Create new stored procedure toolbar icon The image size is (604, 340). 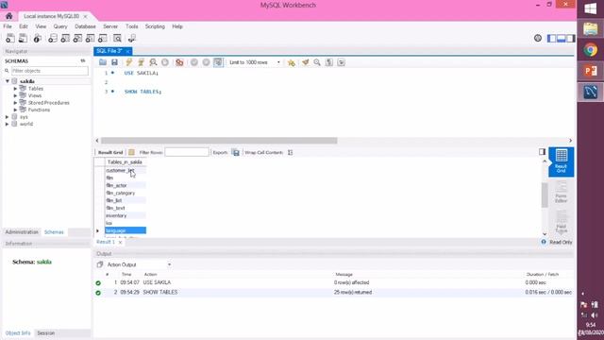point(90,38)
